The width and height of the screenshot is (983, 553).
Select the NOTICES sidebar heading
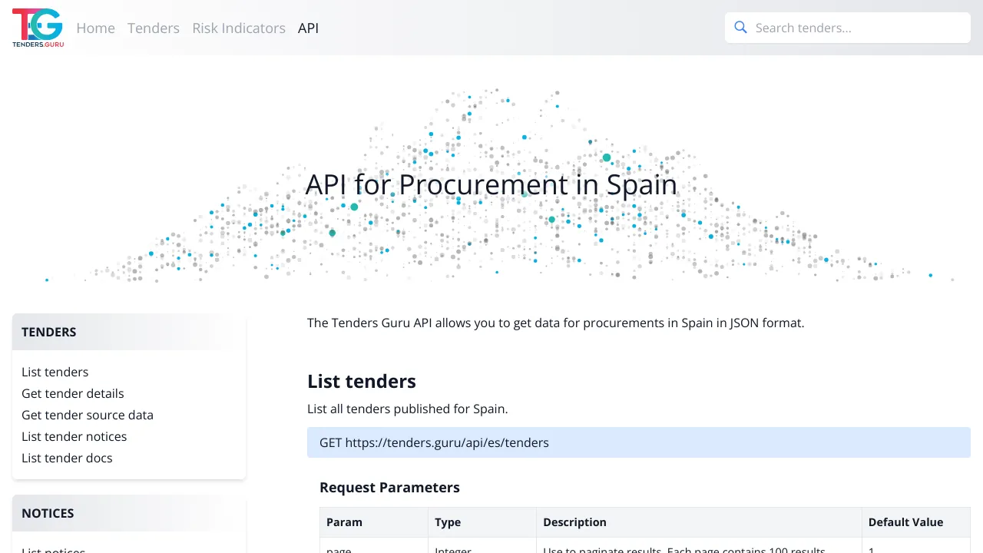coord(48,513)
